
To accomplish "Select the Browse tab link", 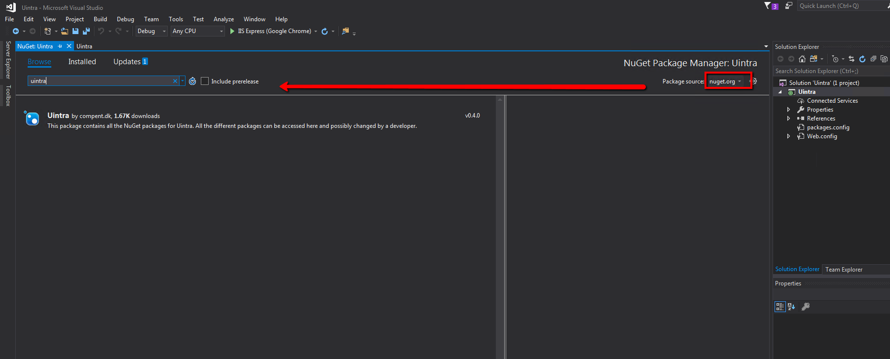I will click(39, 62).
